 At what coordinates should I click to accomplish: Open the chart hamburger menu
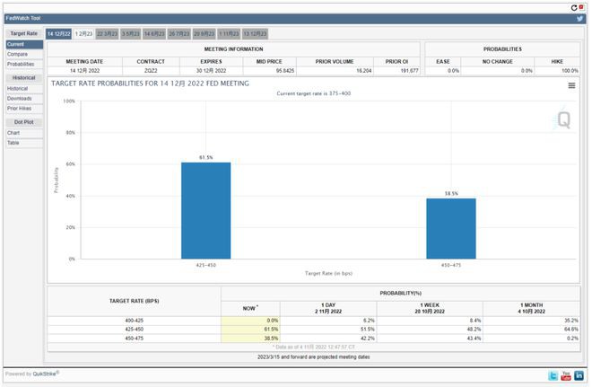pyautogui.click(x=571, y=86)
